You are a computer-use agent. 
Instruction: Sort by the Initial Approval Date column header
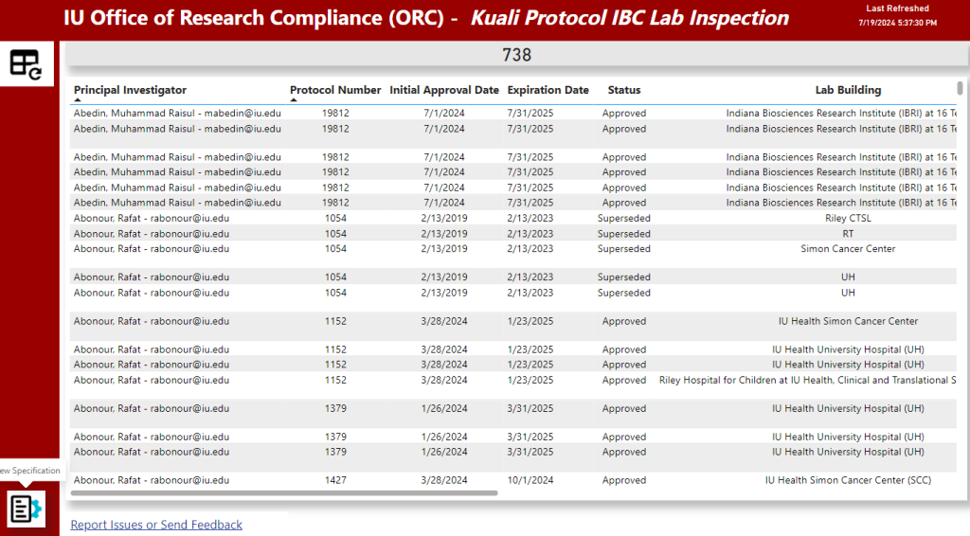(443, 90)
